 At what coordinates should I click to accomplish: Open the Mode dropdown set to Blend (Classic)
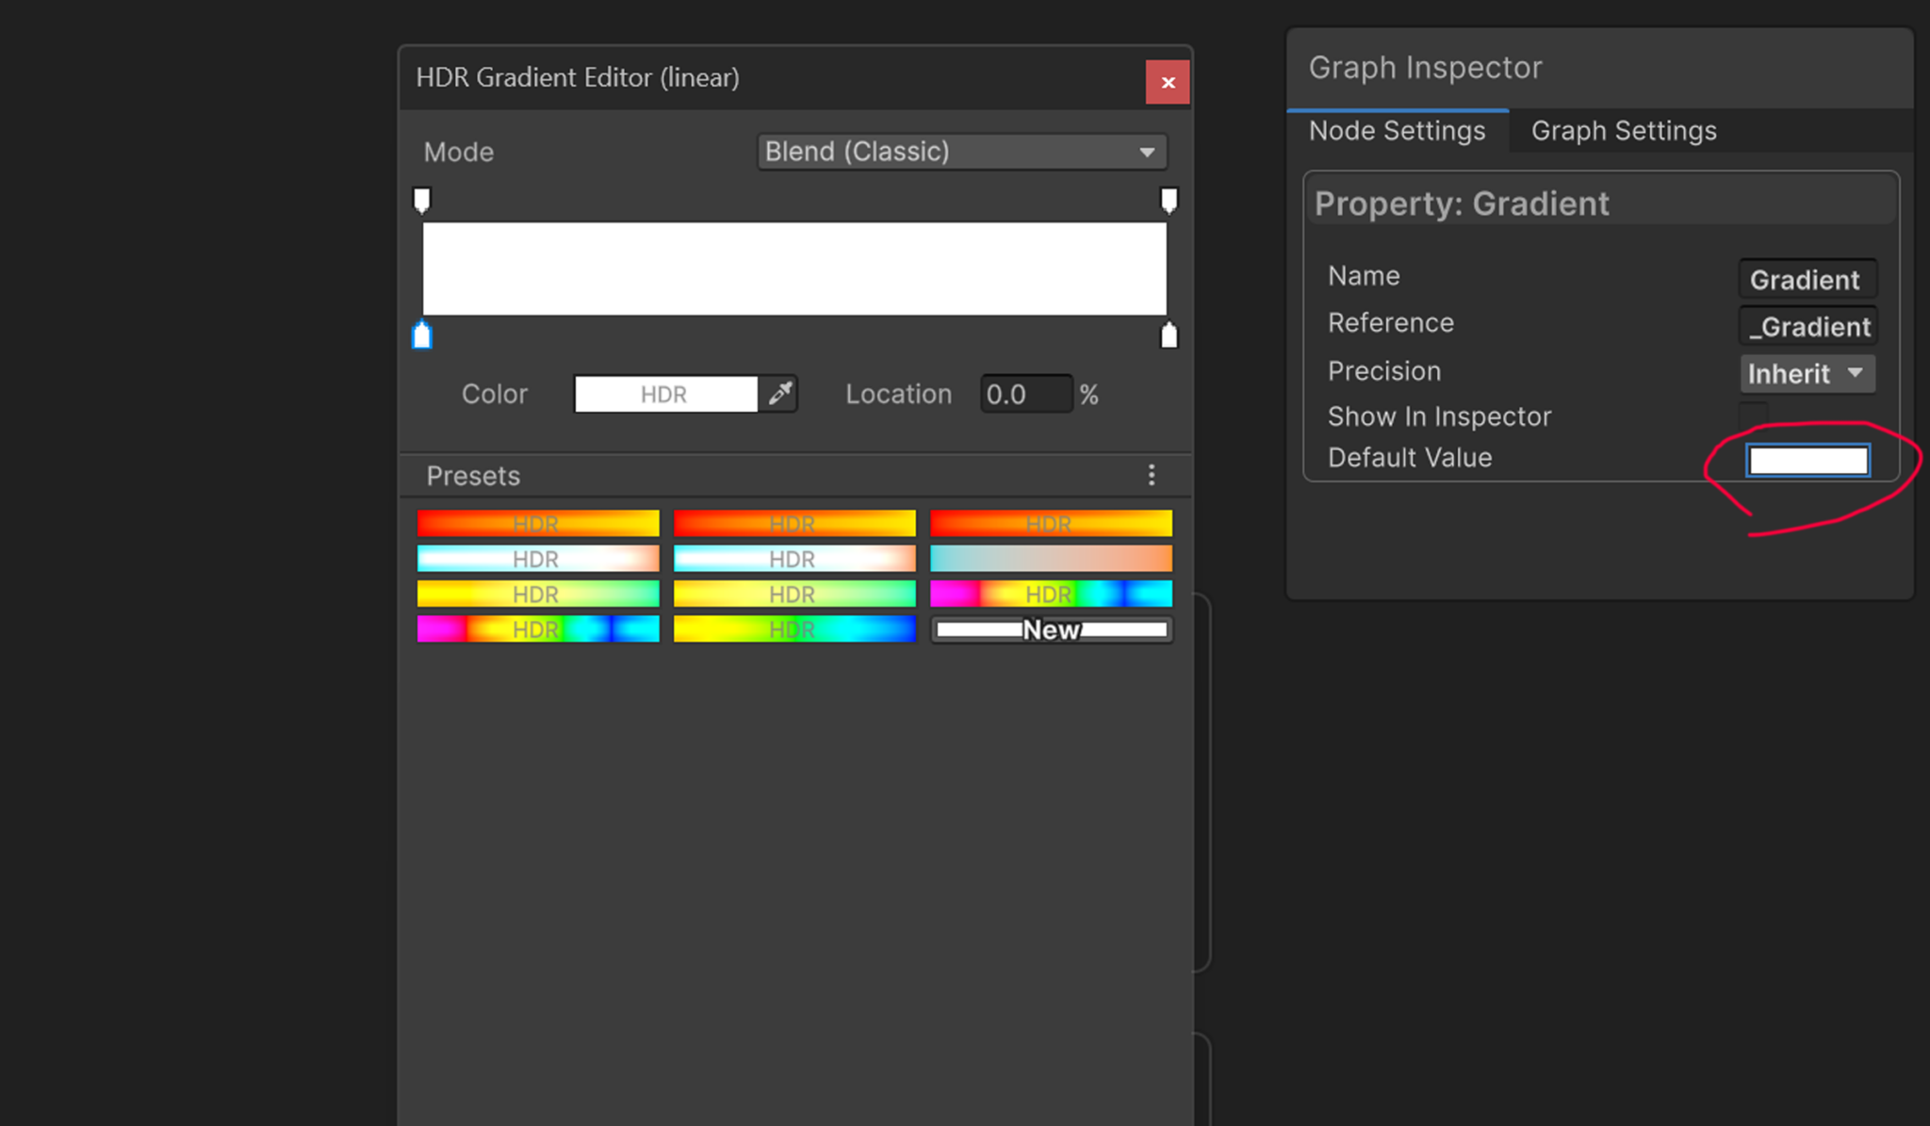click(x=961, y=152)
